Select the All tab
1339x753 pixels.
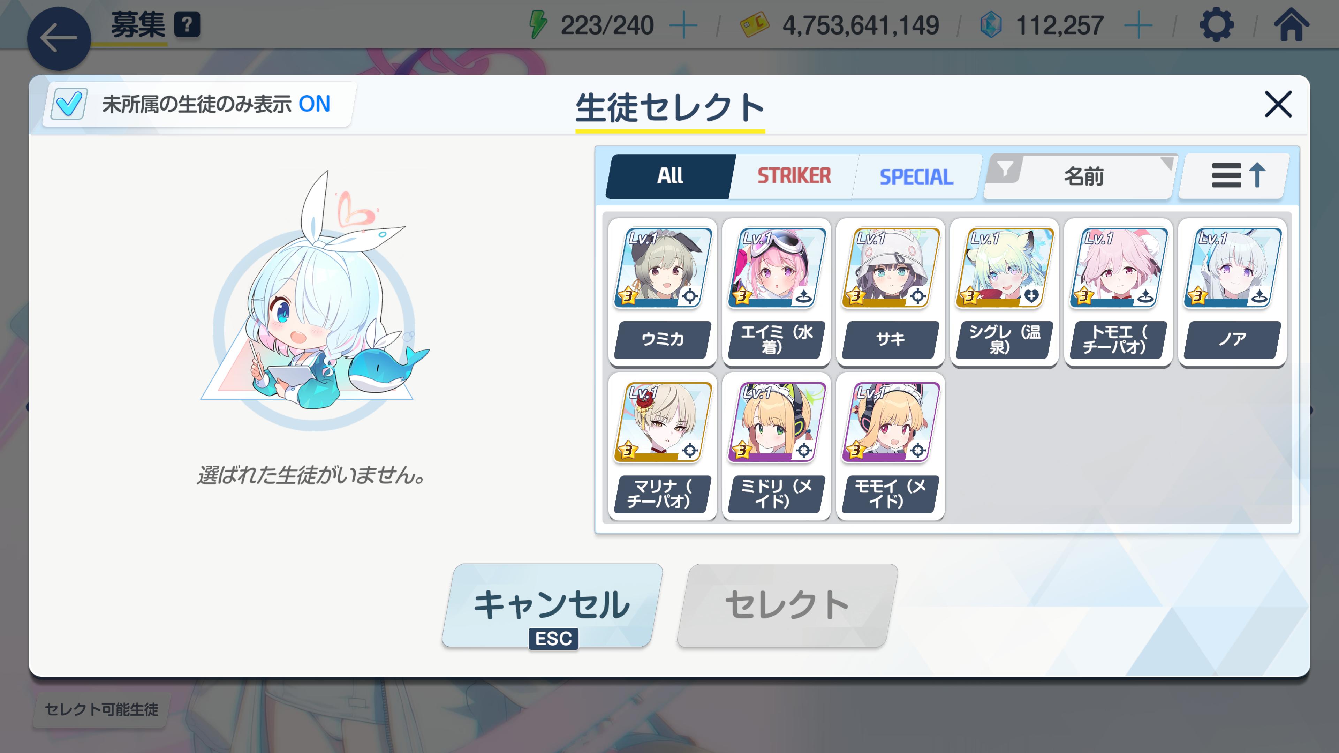coord(671,176)
